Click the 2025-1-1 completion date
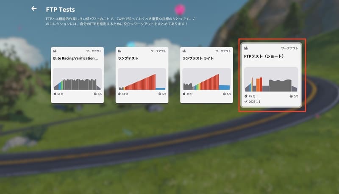Viewport: 339px width, 194px height. click(255, 102)
